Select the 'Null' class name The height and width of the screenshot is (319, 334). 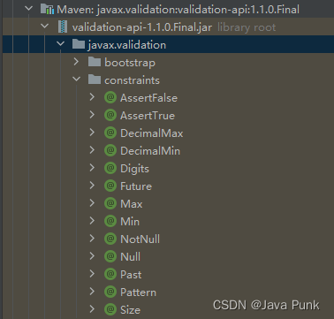pyautogui.click(x=131, y=257)
